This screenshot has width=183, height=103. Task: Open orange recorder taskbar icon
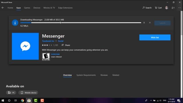[42, 100]
